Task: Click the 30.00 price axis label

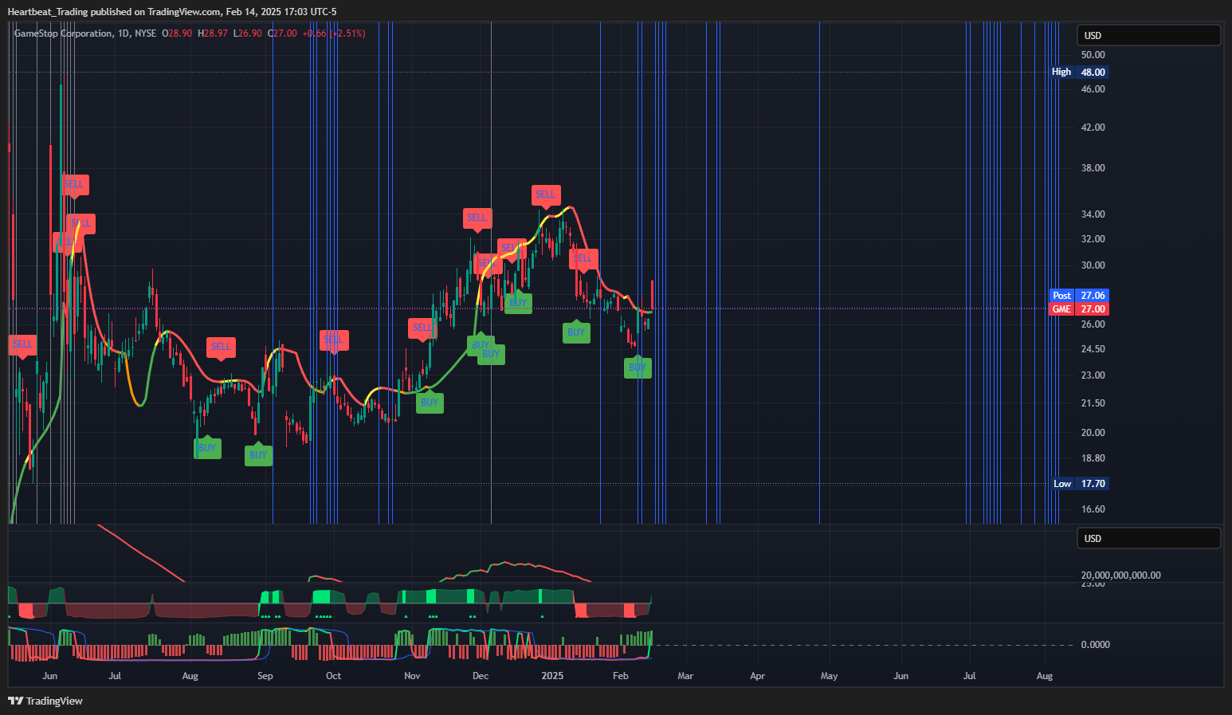Action: 1093,265
